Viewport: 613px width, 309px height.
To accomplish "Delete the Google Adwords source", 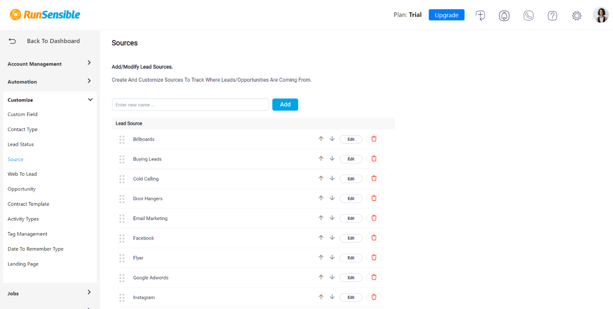I will pos(374,278).
